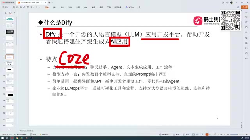Open the 视图 view tab
Viewport: 250px width, 140px height.
click(x=101, y=7)
